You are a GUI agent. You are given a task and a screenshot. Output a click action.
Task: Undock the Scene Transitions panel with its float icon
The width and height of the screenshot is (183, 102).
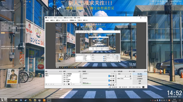[x=130, y=71]
